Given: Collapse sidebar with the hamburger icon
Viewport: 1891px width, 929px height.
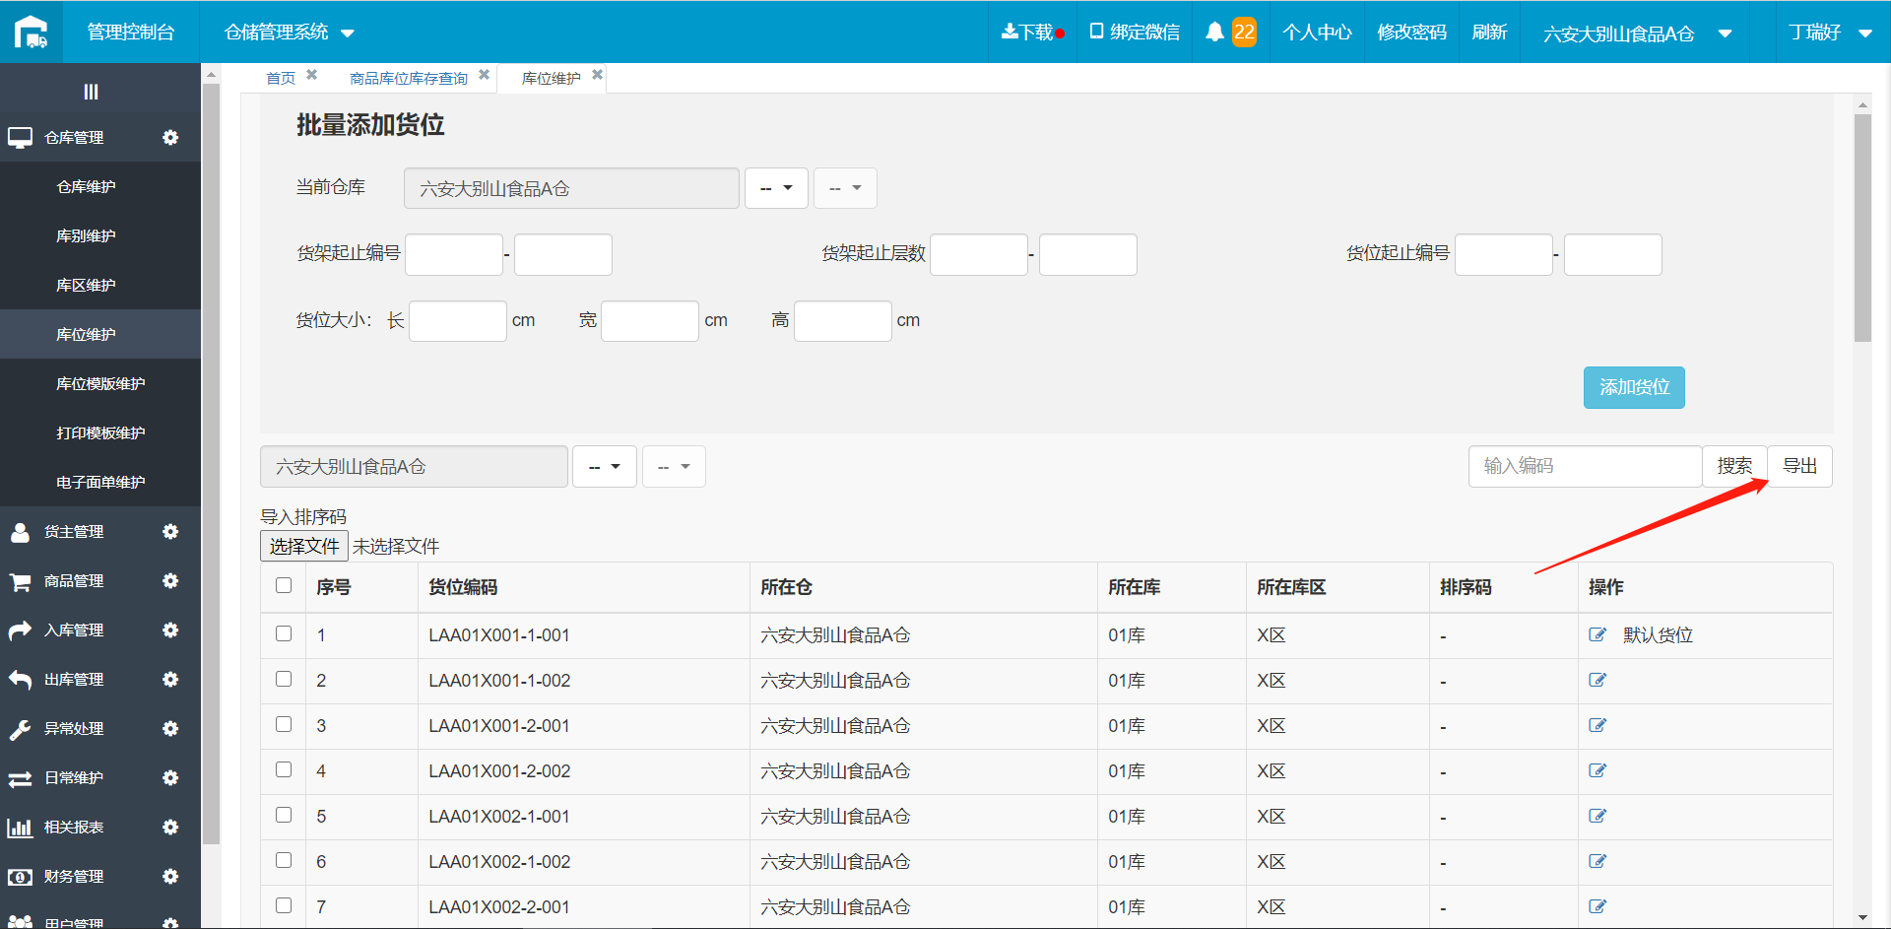Looking at the screenshot, I should 91,92.
